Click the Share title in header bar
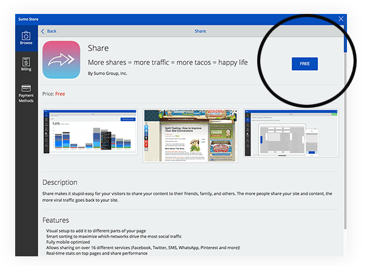The width and height of the screenshot is (370, 266). (200, 31)
